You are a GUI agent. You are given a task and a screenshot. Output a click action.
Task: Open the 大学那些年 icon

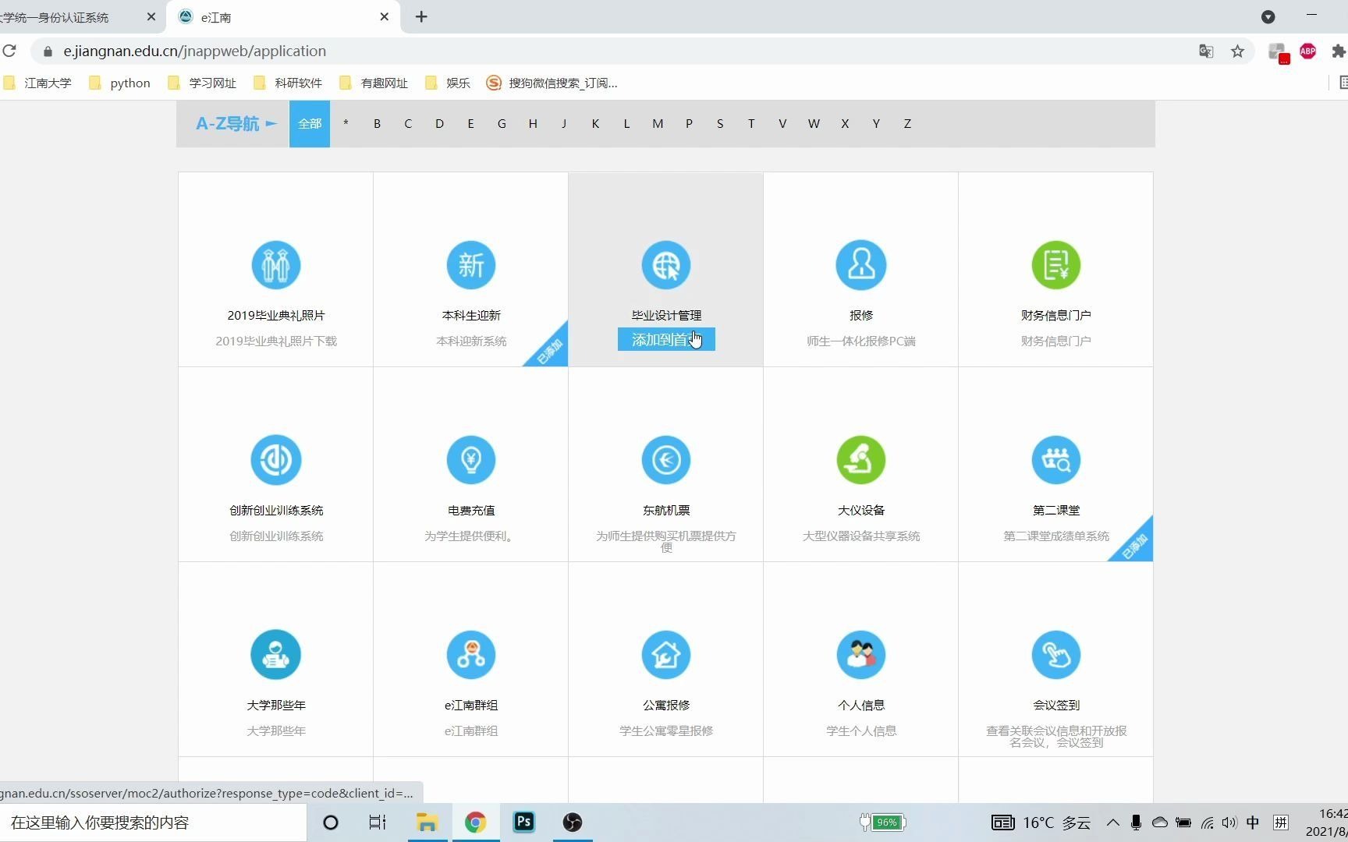pos(276,655)
